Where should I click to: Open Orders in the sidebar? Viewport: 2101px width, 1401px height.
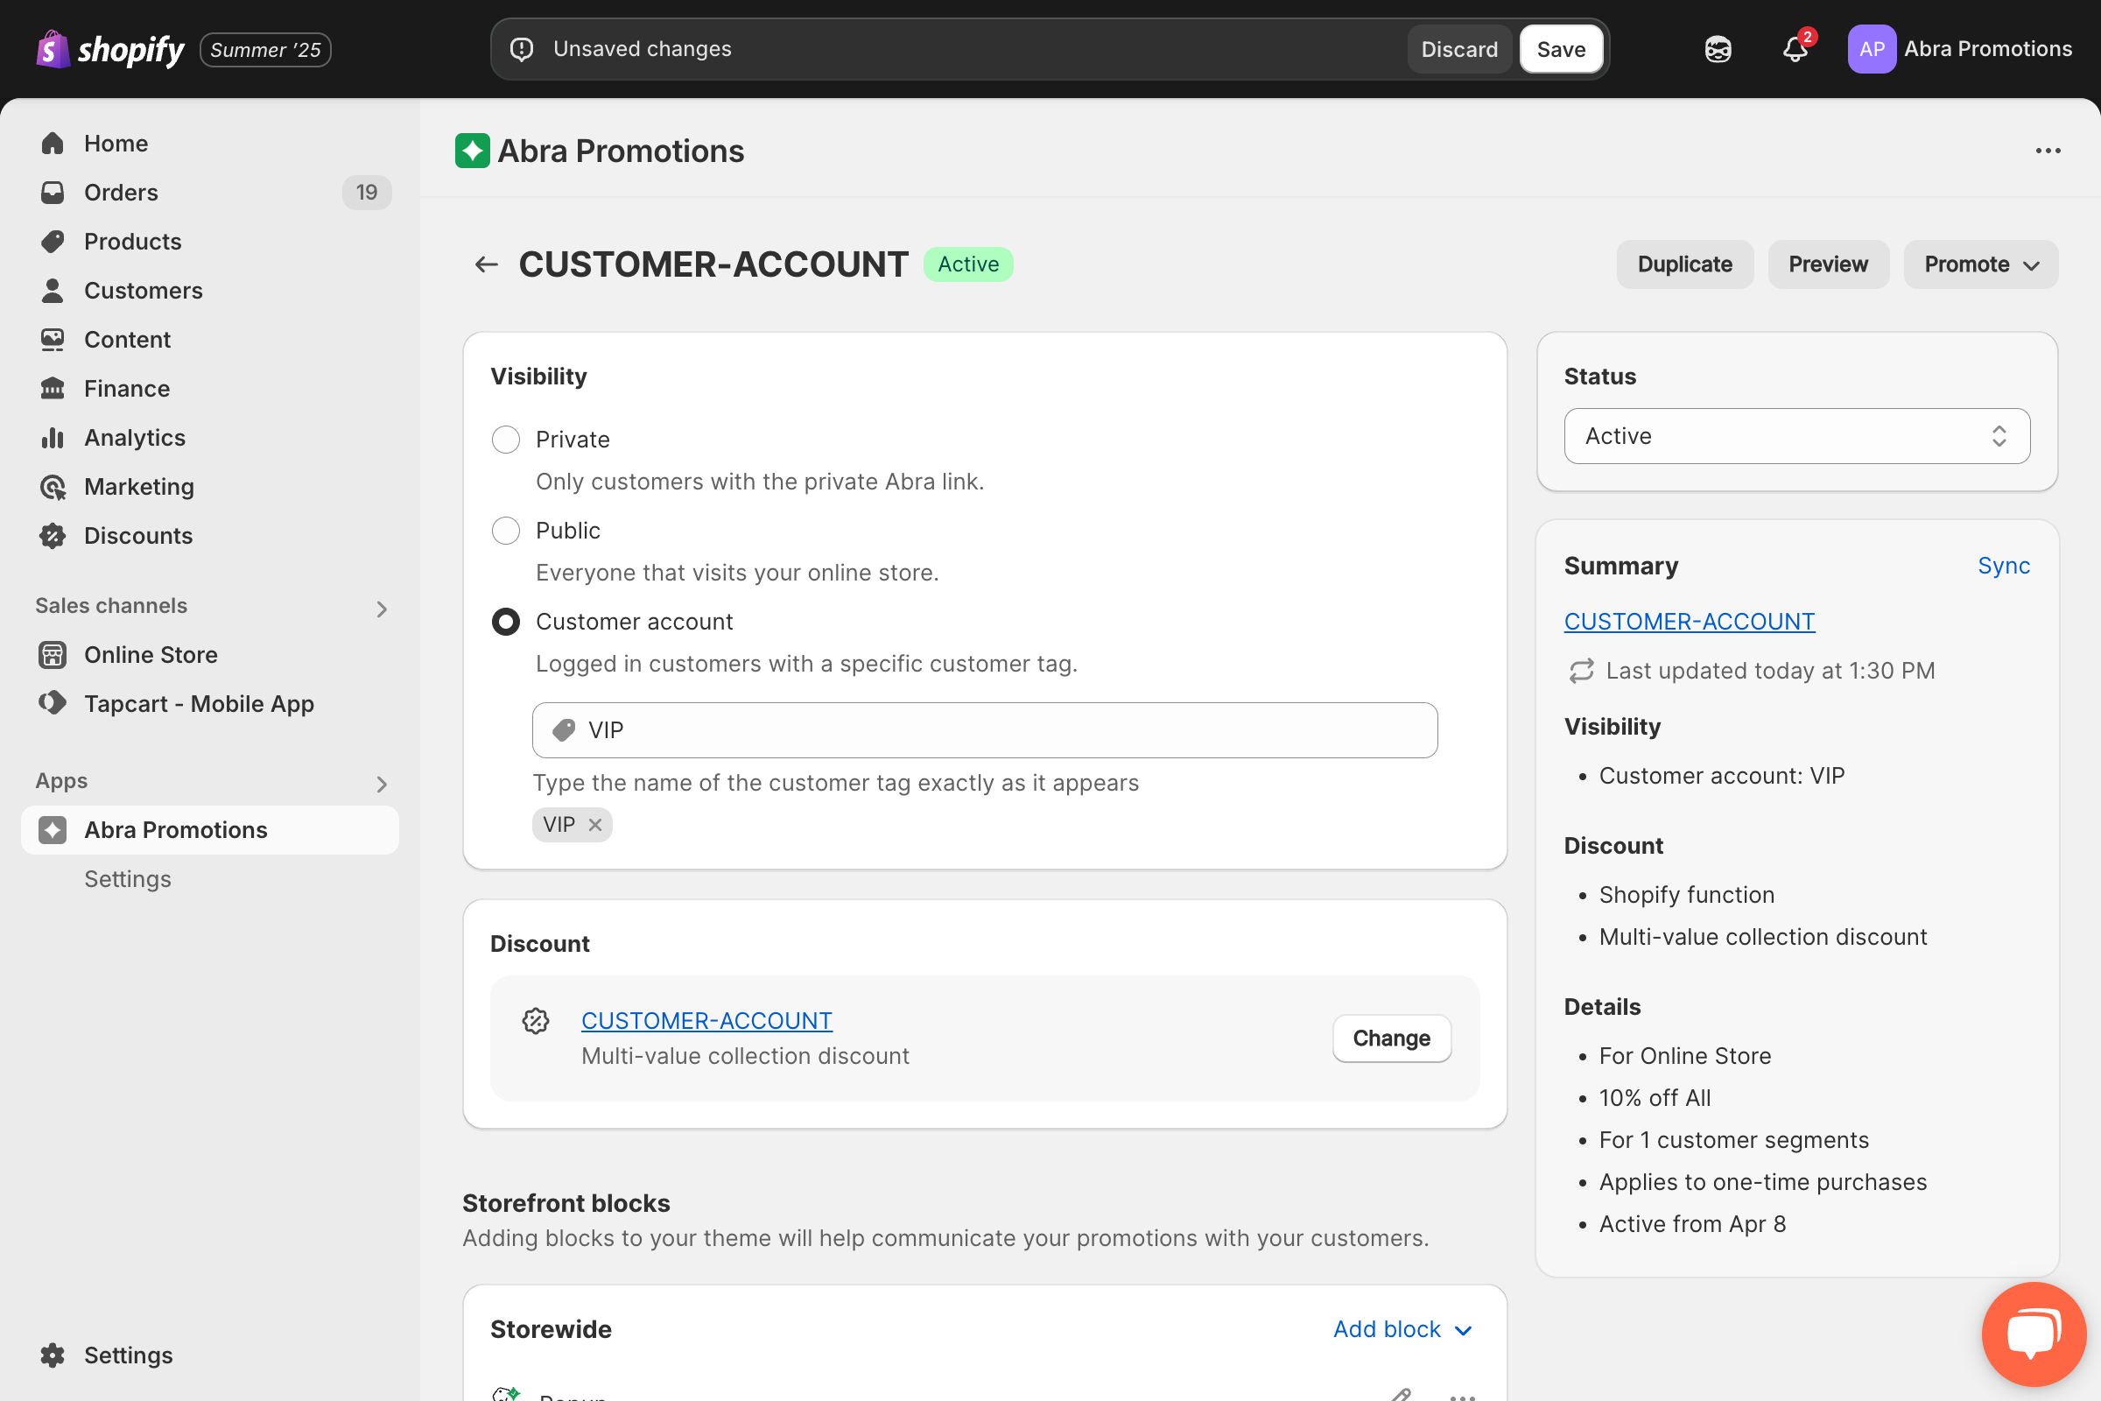click(x=121, y=192)
